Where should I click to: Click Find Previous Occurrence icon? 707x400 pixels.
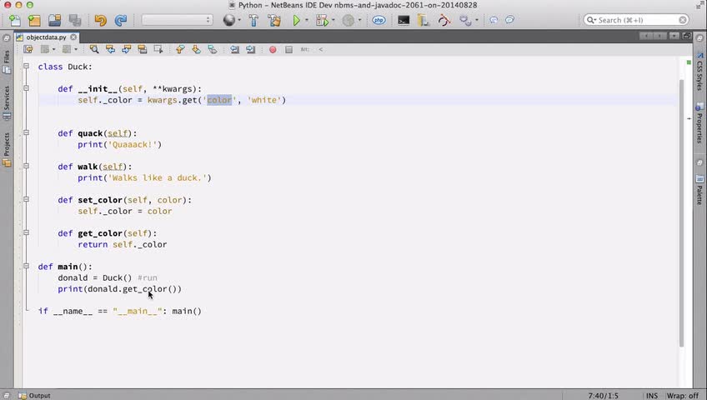coord(110,49)
